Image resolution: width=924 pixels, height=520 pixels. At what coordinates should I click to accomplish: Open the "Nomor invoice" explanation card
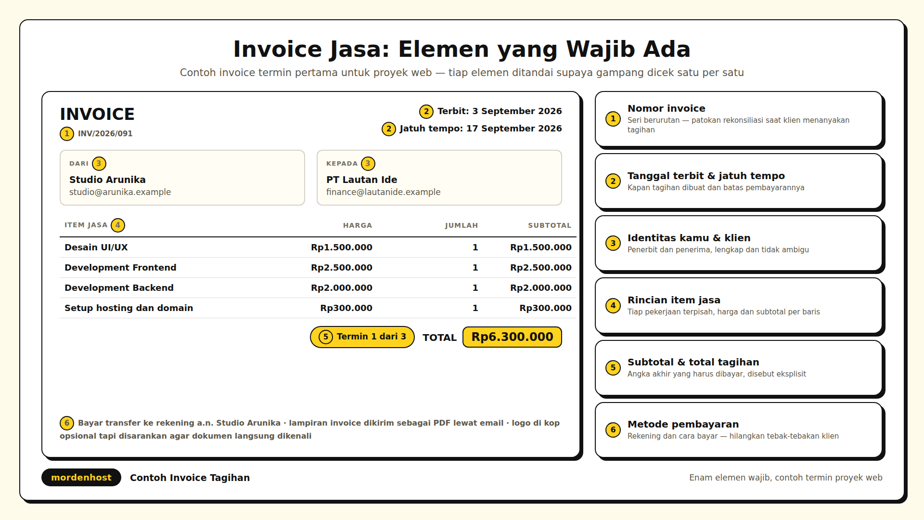point(739,119)
